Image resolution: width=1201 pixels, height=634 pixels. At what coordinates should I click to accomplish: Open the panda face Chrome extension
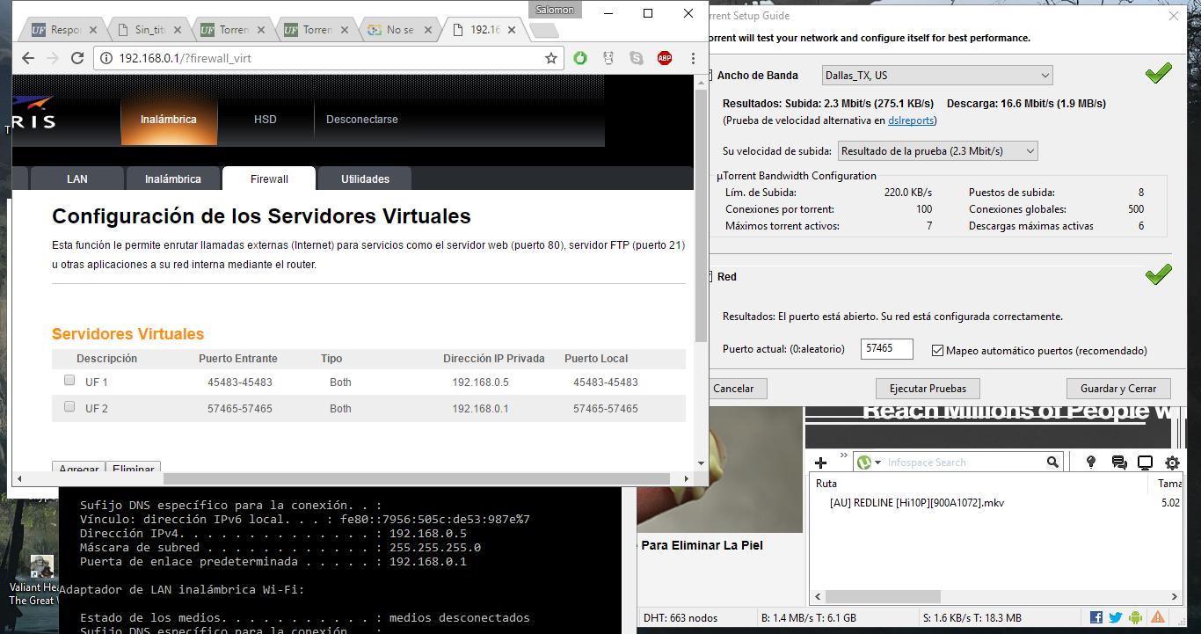[608, 58]
